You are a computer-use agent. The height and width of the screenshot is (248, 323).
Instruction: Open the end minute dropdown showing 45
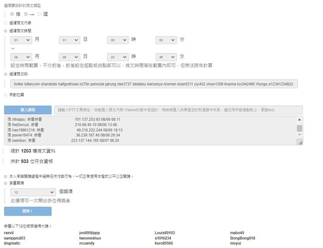pos(167,57)
